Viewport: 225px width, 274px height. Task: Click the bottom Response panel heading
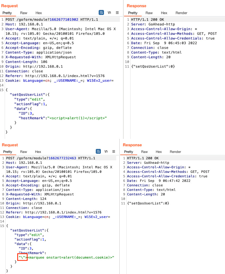coord(132,145)
